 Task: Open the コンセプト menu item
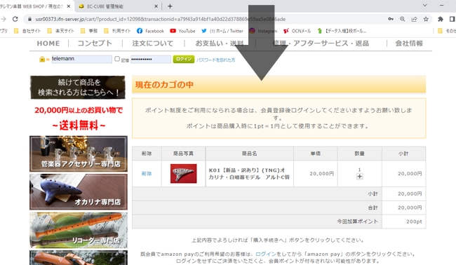(95, 43)
